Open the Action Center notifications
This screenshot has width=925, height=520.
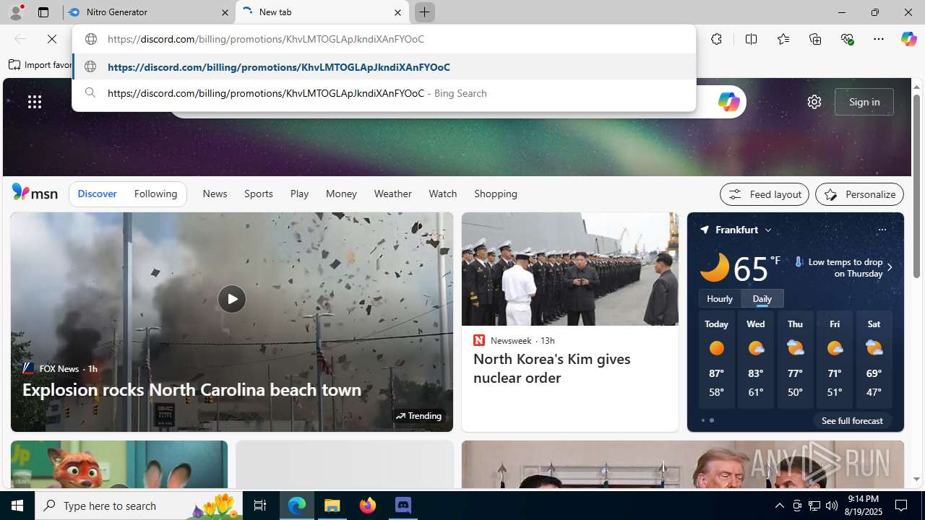pyautogui.click(x=902, y=506)
